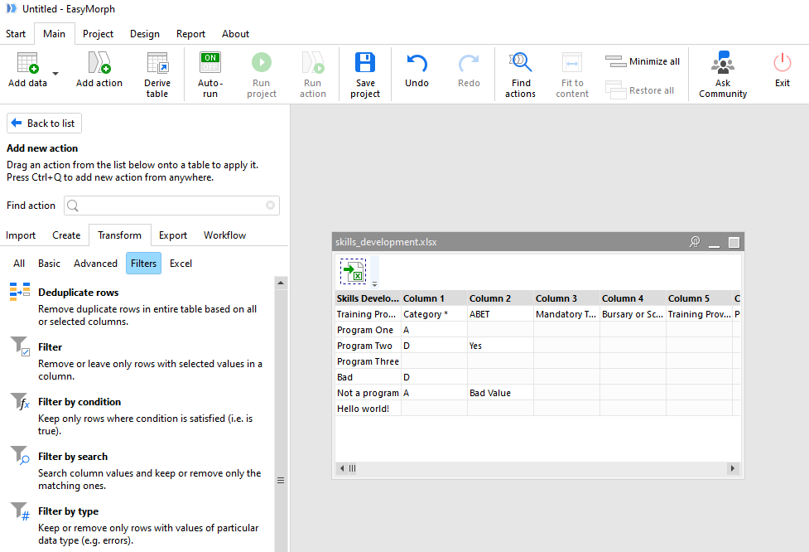Switch to the Project ribbon tab
Image resolution: width=809 pixels, height=552 pixels.
pos(98,34)
